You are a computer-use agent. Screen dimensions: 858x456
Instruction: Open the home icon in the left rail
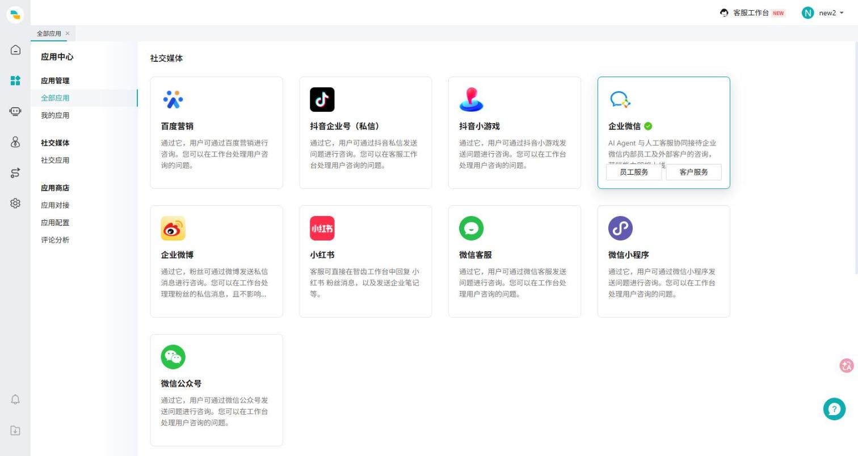pyautogui.click(x=15, y=50)
